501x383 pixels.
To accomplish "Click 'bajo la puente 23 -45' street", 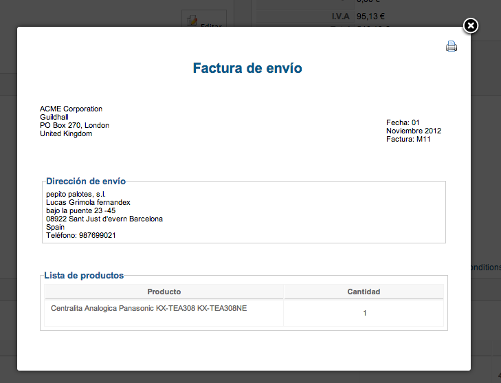I will tap(81, 210).
